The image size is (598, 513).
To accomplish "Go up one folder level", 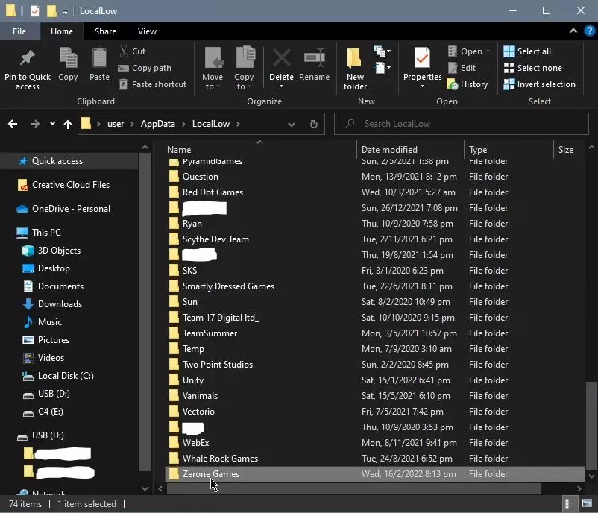I will pyautogui.click(x=68, y=124).
